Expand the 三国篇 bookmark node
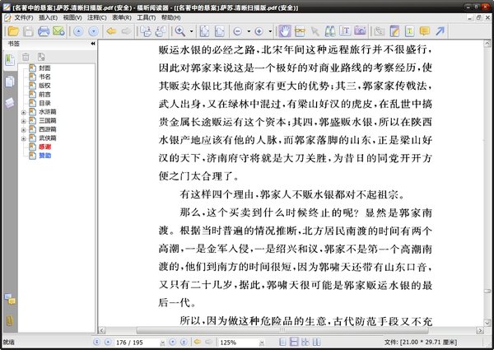Image resolution: width=494 pixels, height=350 pixels. (24, 119)
